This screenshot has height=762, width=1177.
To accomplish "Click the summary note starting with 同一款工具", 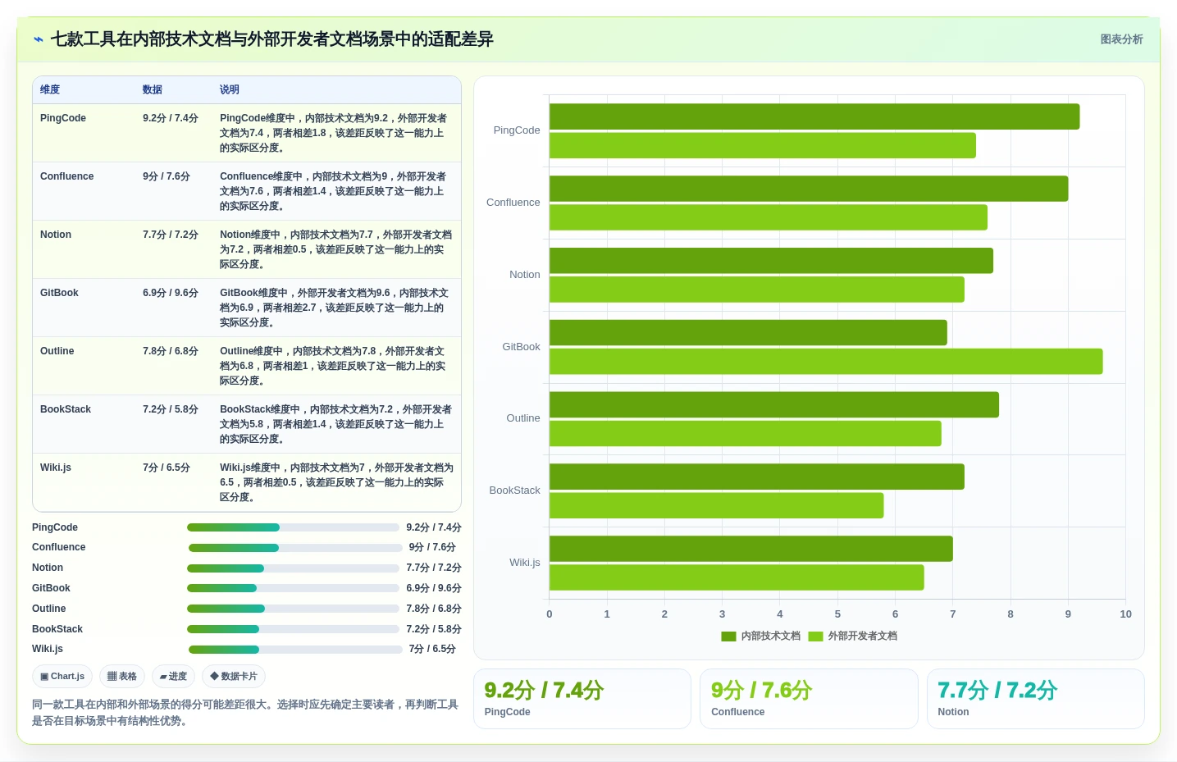I will (x=245, y=713).
